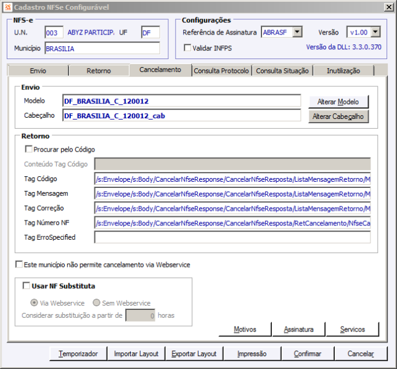
Task: Enable Procurar pelo Código checkbox
Action: tap(28, 149)
